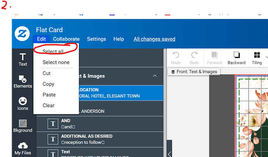Open the Help menu
268x157 pixels.
coord(118,39)
